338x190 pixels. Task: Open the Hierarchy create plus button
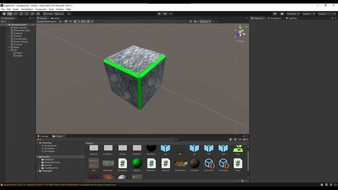(x=3, y=22)
